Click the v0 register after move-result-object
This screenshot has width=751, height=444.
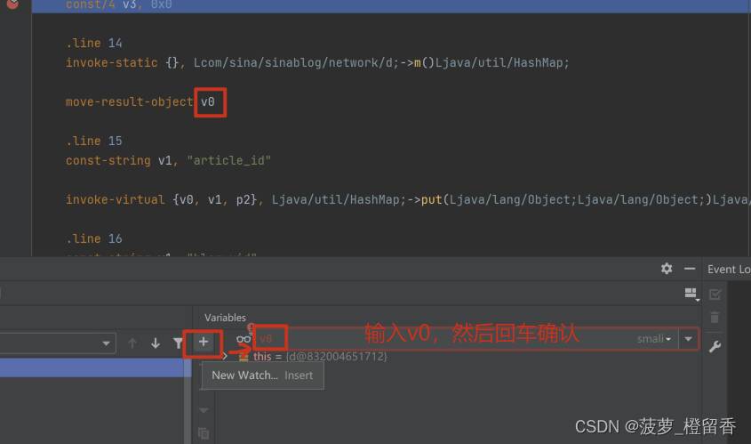208,101
